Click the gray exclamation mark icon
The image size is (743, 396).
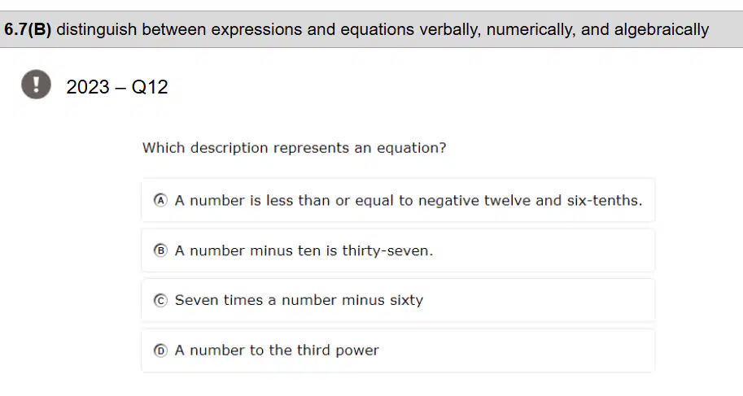(x=36, y=85)
